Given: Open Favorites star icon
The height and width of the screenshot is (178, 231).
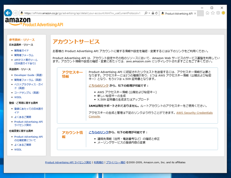Looking at the screenshot, I should point(213,13).
